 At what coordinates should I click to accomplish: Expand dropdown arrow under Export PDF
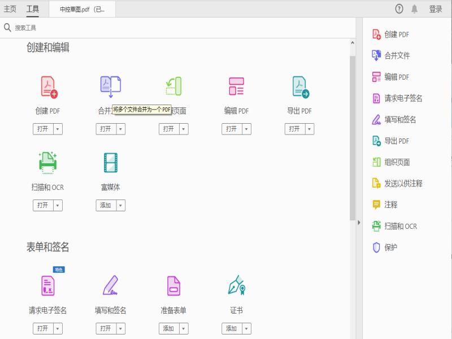309,129
